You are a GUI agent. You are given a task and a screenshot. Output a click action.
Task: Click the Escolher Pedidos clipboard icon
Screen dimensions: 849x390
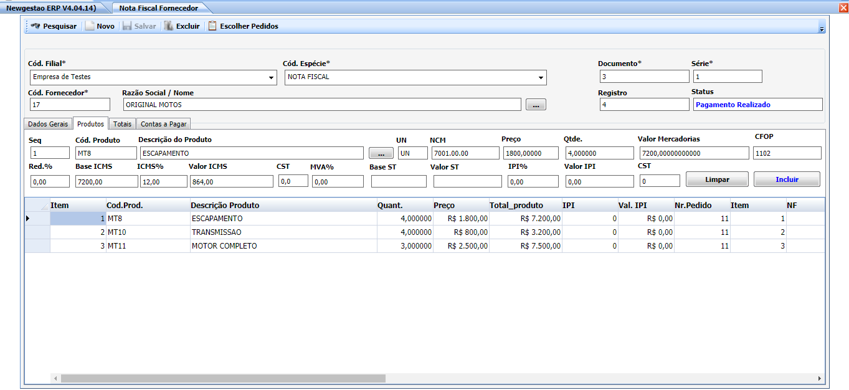click(212, 26)
